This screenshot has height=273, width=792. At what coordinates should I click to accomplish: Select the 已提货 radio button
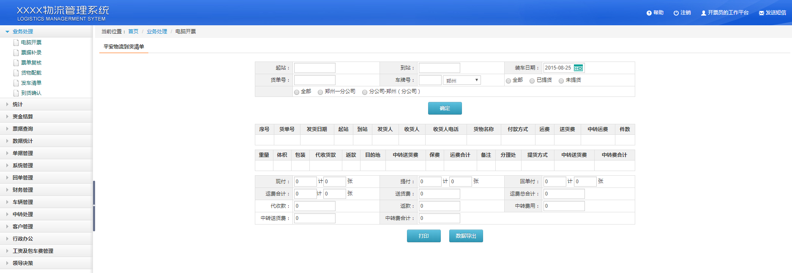(532, 80)
